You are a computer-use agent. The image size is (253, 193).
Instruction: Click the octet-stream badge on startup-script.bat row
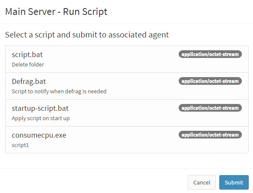point(210,108)
